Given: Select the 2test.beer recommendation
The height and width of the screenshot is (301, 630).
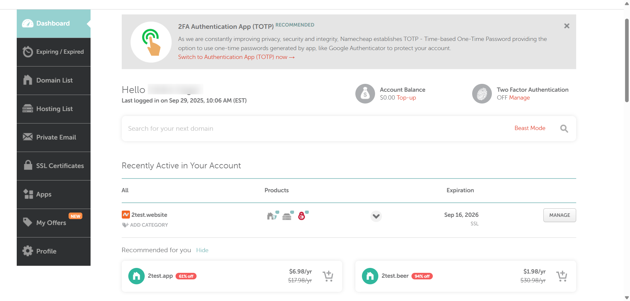Looking at the screenshot, I should tap(395, 276).
